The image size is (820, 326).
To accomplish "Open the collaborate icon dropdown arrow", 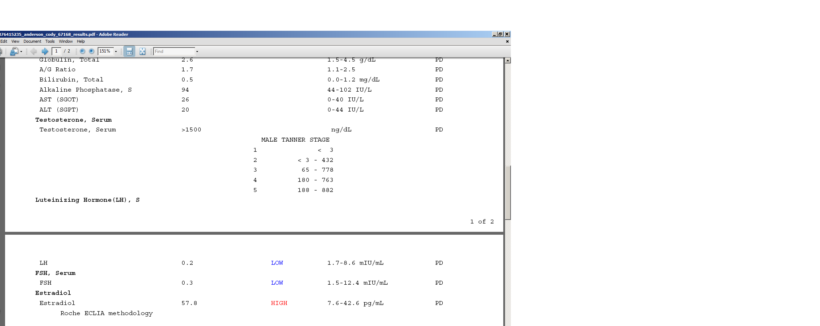I will click(21, 51).
